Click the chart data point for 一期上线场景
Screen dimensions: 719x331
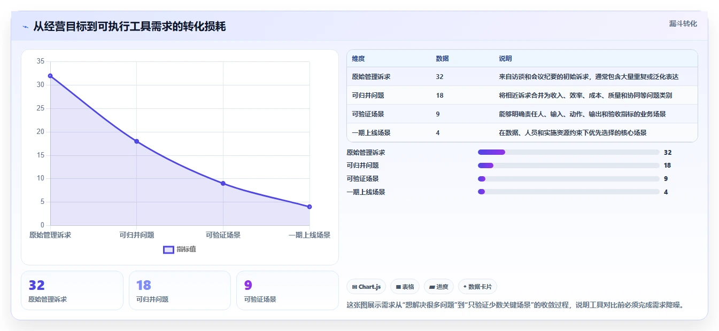click(310, 207)
